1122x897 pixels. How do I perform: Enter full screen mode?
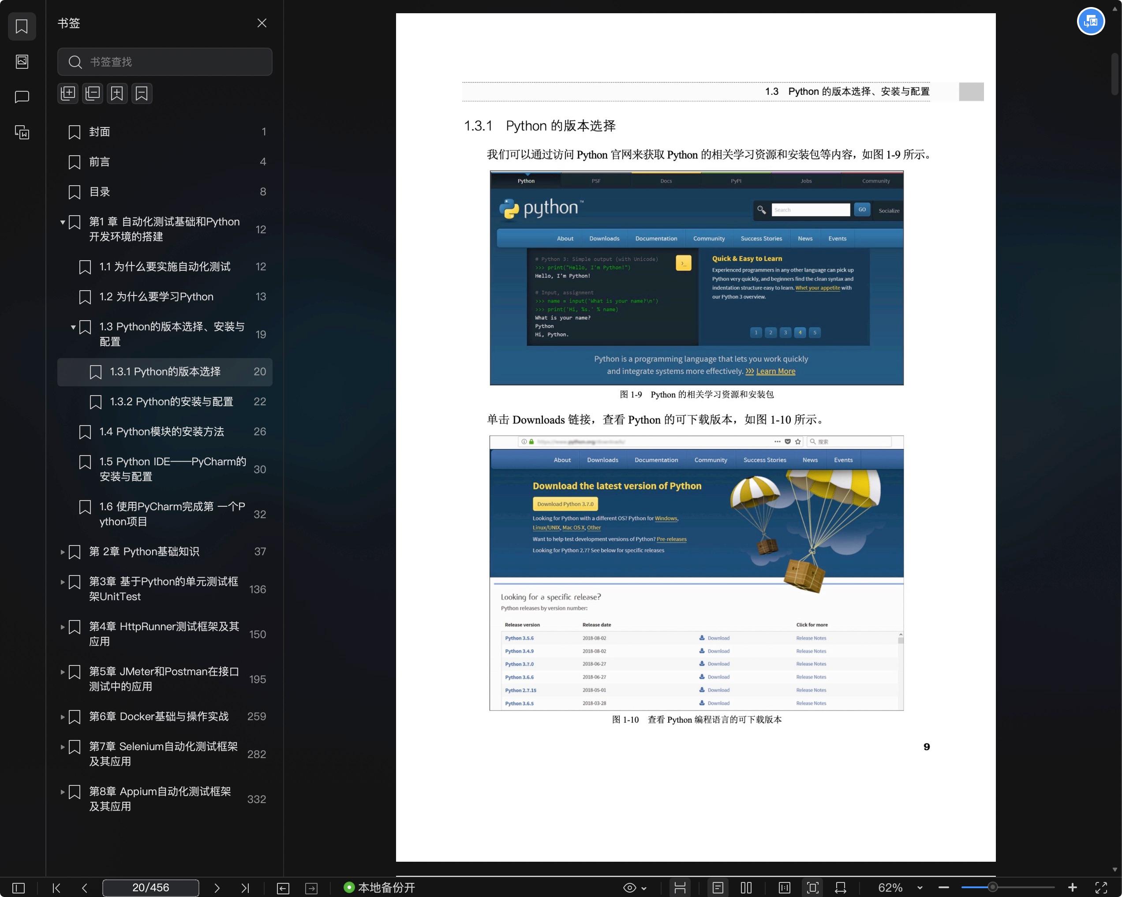1101,888
